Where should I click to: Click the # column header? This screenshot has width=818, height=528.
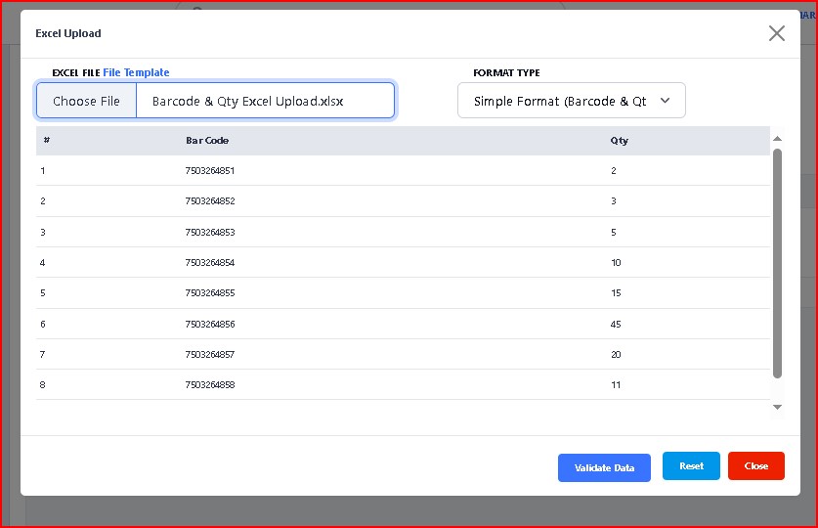[x=46, y=141]
